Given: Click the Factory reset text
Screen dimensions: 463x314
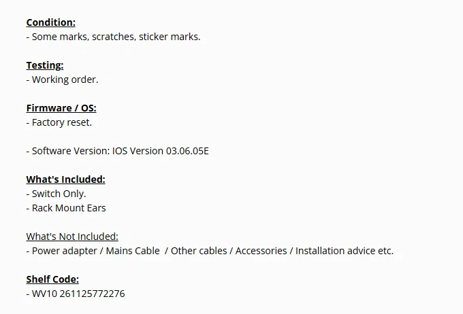Looking at the screenshot, I should point(61,122).
